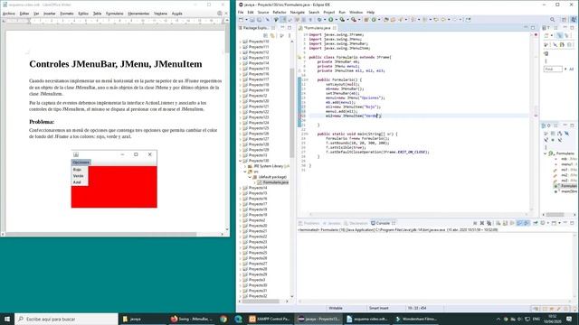
Task: Toggle show console on standard output change
Action: (x=519, y=223)
